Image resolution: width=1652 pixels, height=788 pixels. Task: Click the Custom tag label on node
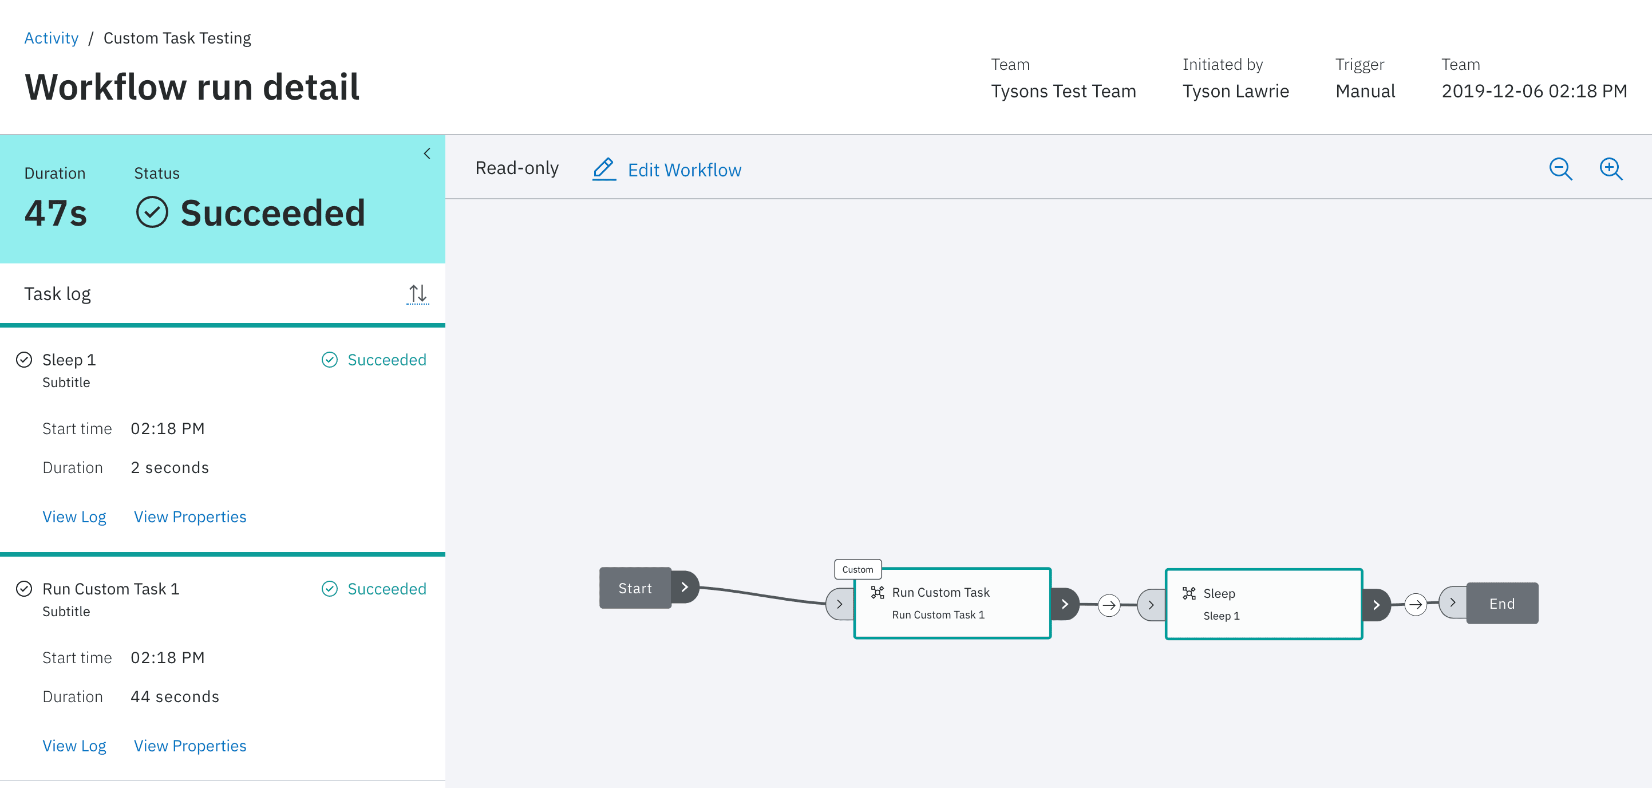pyautogui.click(x=857, y=569)
